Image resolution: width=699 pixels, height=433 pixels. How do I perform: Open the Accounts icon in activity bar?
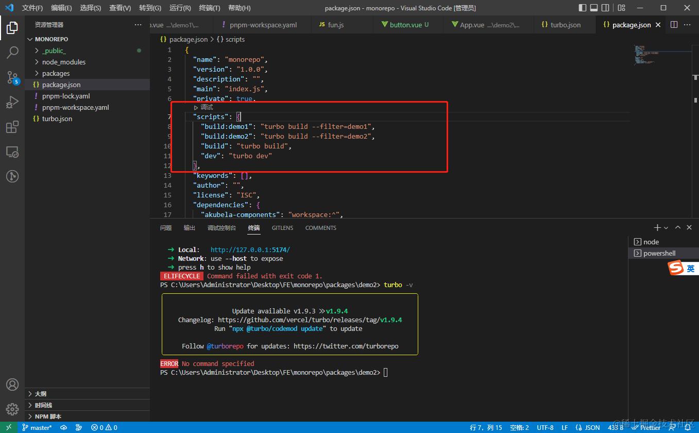click(x=12, y=385)
